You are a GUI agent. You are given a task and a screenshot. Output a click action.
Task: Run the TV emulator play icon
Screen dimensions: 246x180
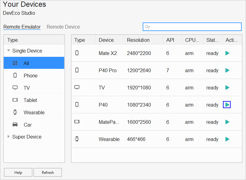pos(227,88)
